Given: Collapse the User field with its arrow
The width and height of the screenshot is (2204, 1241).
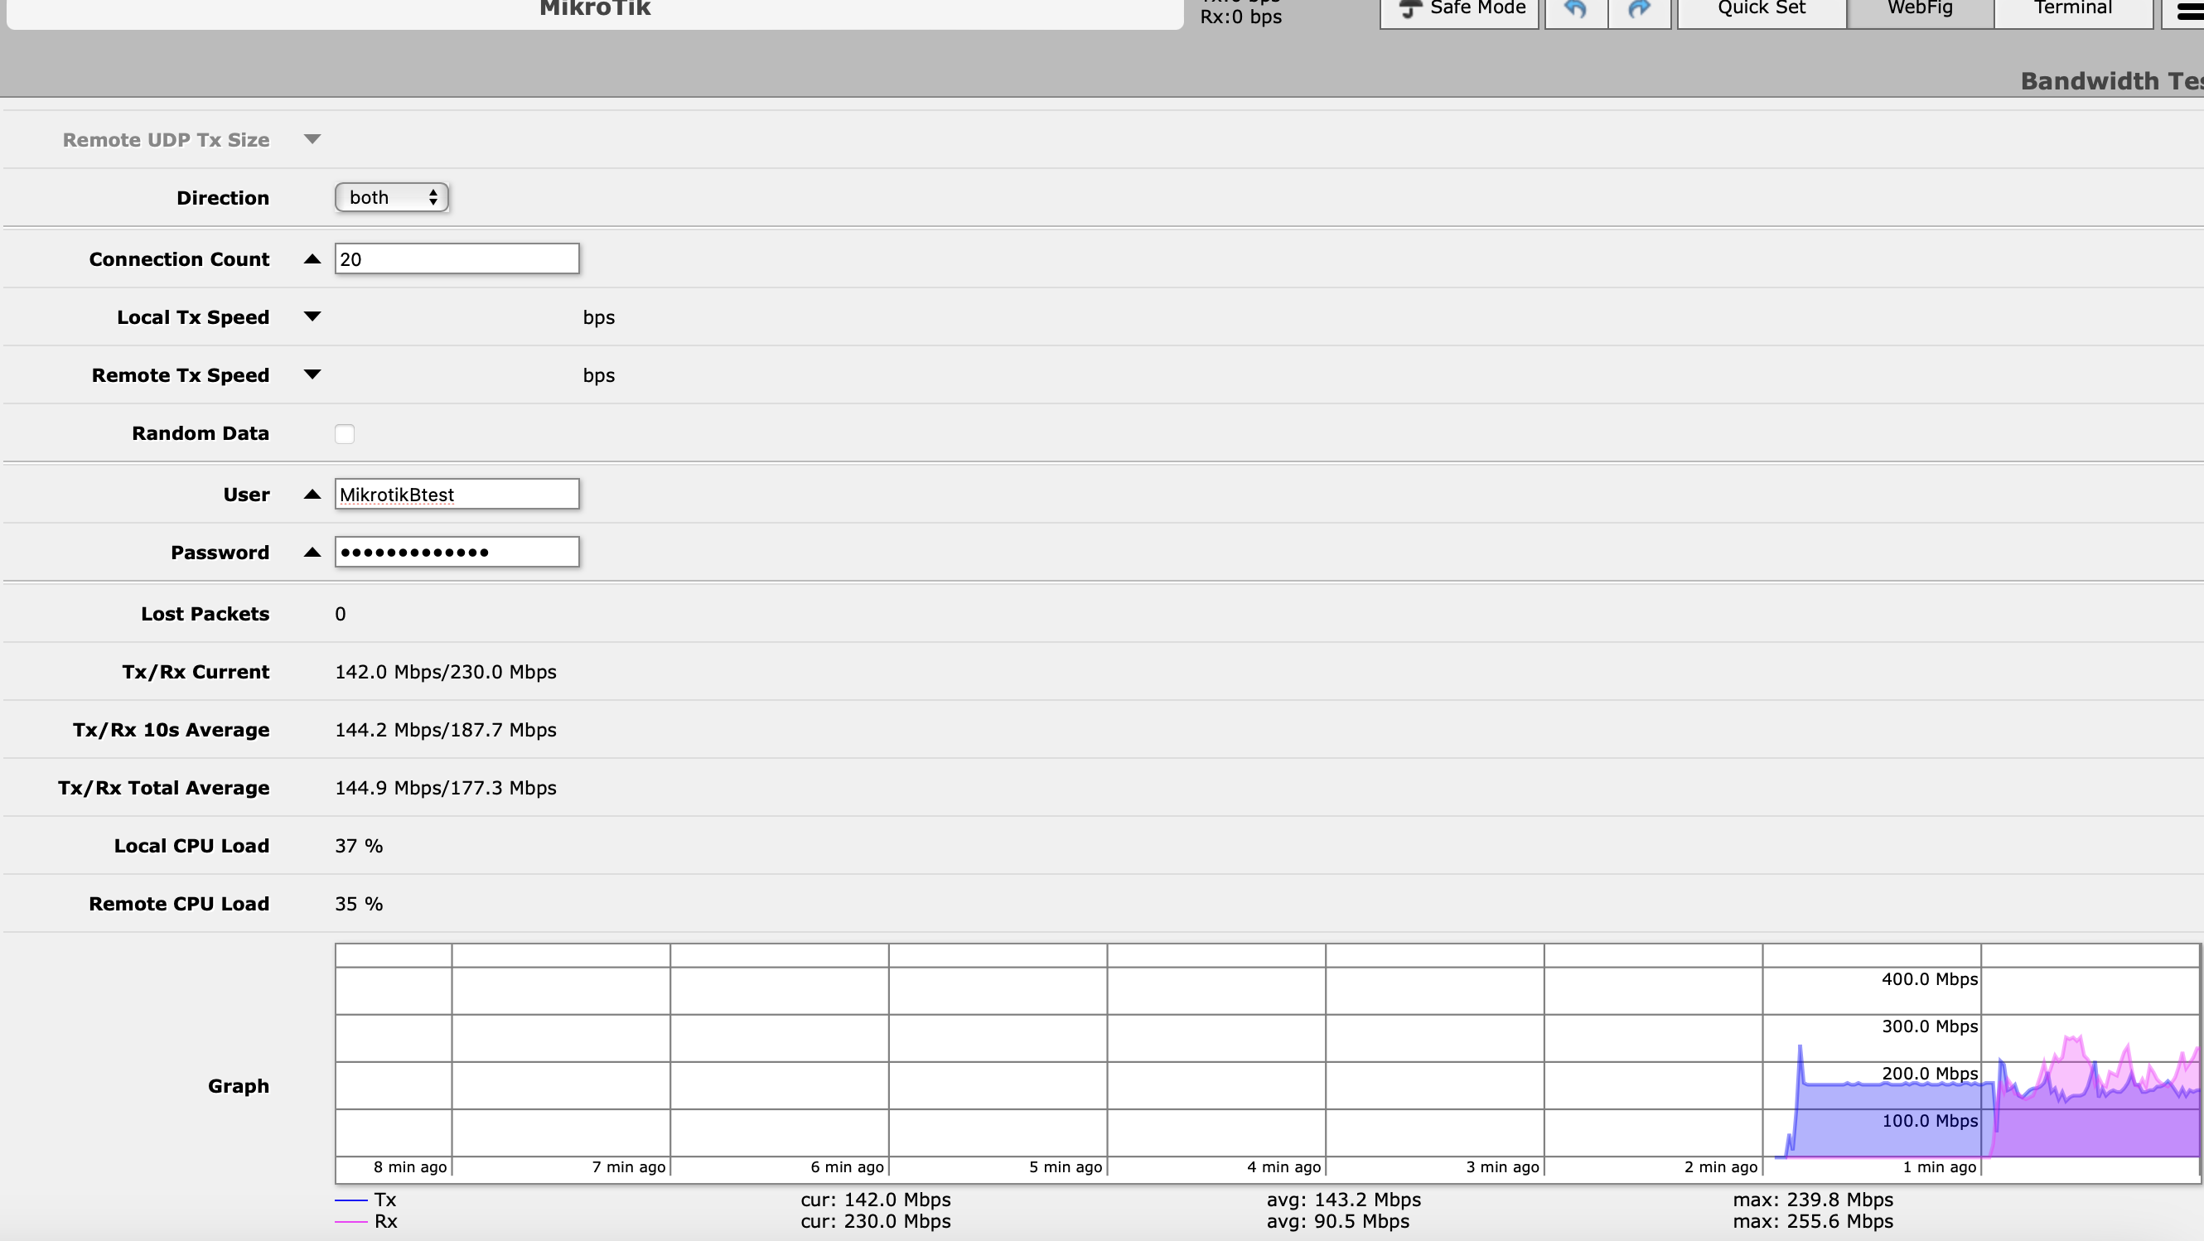Looking at the screenshot, I should pos(312,495).
